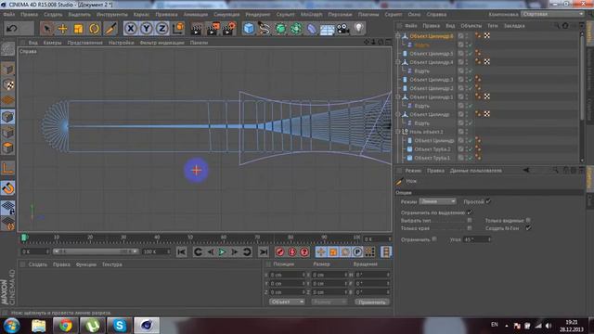Add a Cube primitive object
Screen dimensions: 594x334
(249, 29)
